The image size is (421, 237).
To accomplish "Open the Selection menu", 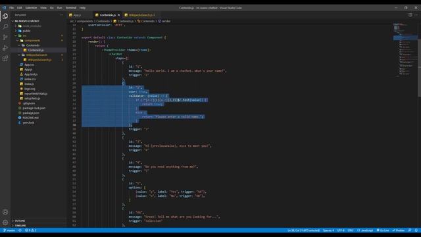I will pos(31,8).
